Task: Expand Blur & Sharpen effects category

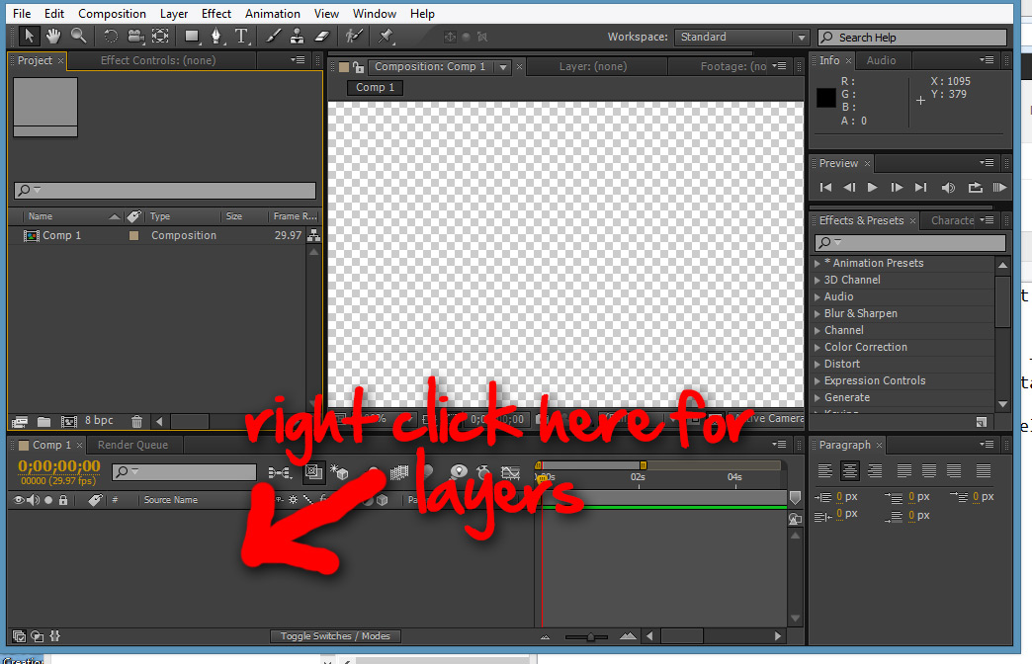Action: pyautogui.click(x=817, y=313)
